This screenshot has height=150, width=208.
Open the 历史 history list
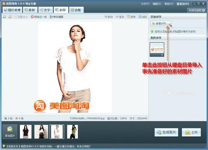click(131, 17)
